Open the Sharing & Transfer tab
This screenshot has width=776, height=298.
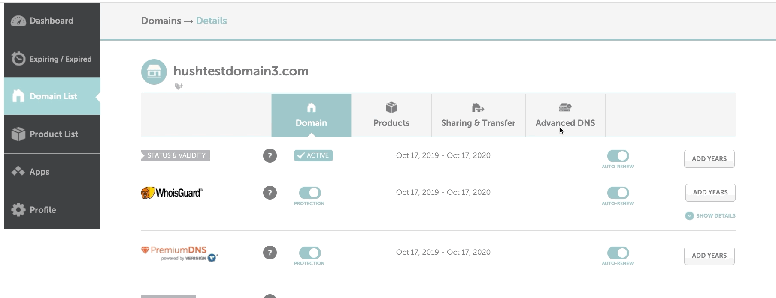coord(478,115)
